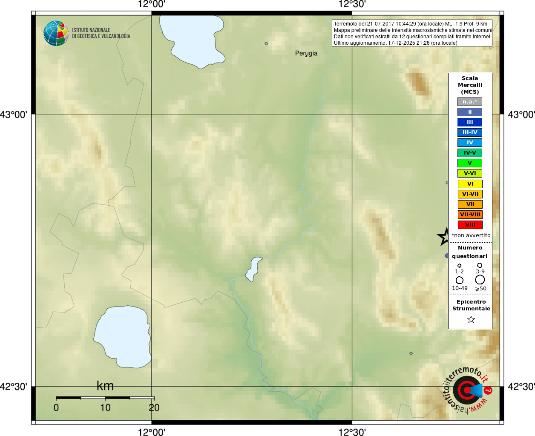
Task: Click the black epicenter star on the map
Action: 443,236
